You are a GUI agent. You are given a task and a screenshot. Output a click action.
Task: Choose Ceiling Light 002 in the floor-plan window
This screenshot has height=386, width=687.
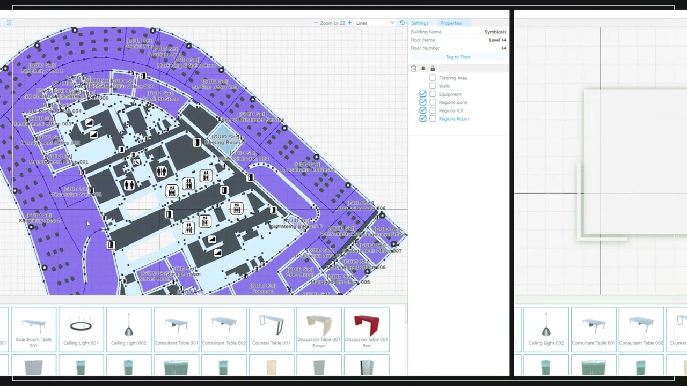(129, 329)
